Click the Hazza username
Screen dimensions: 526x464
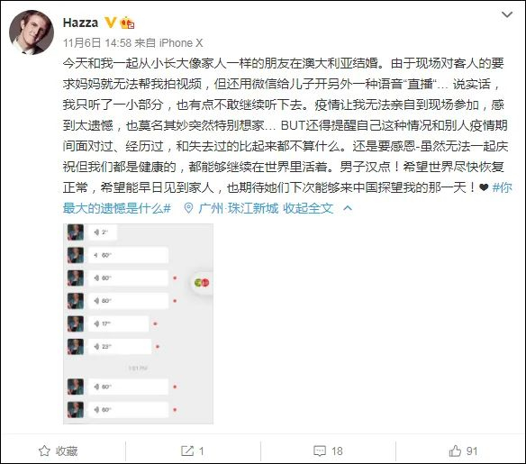tap(80, 23)
